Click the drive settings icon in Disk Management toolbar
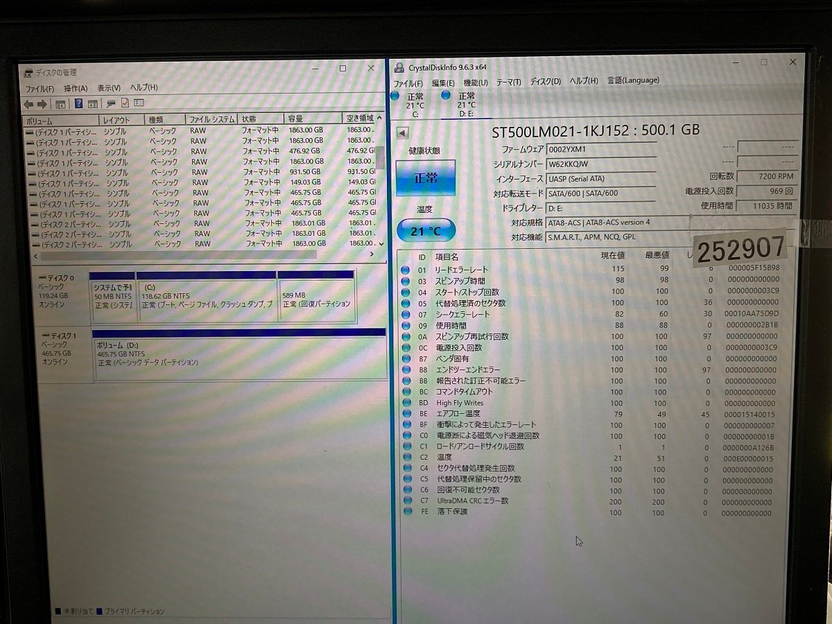 (111, 103)
